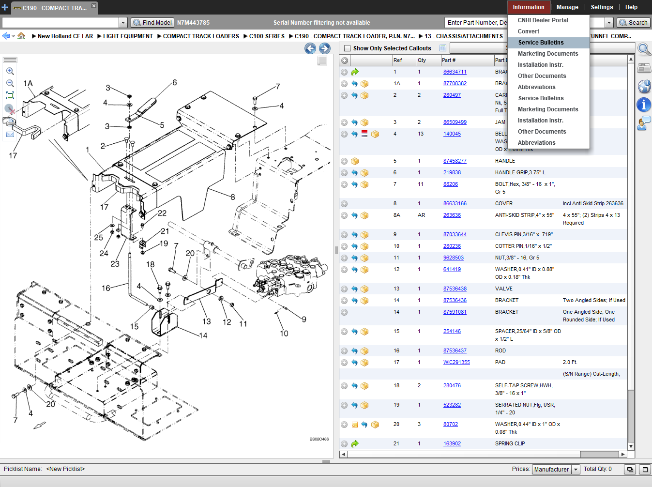
Task: Email the diagram with envelope icon
Action: pyautogui.click(x=10, y=134)
